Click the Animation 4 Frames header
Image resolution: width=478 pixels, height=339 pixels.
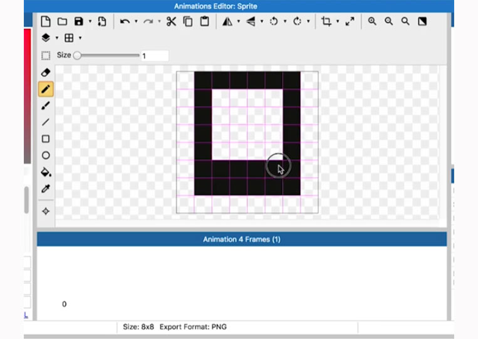click(242, 239)
